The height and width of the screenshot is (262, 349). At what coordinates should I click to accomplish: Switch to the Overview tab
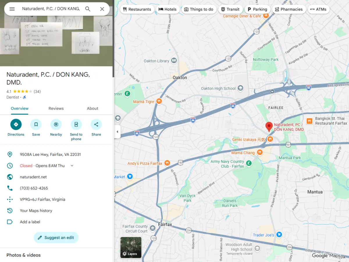pos(19,109)
